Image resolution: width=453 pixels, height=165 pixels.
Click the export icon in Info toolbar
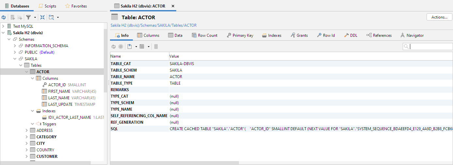[130, 47]
